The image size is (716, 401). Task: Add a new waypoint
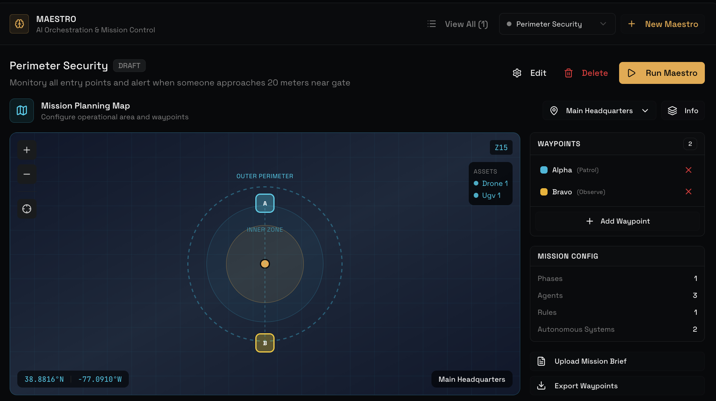tap(617, 221)
